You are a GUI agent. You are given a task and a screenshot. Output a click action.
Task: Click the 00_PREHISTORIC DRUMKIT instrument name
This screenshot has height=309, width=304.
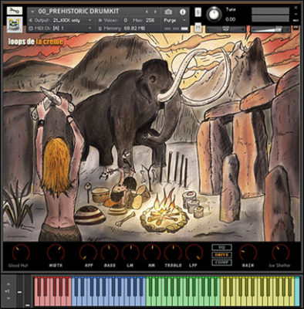[79, 12]
